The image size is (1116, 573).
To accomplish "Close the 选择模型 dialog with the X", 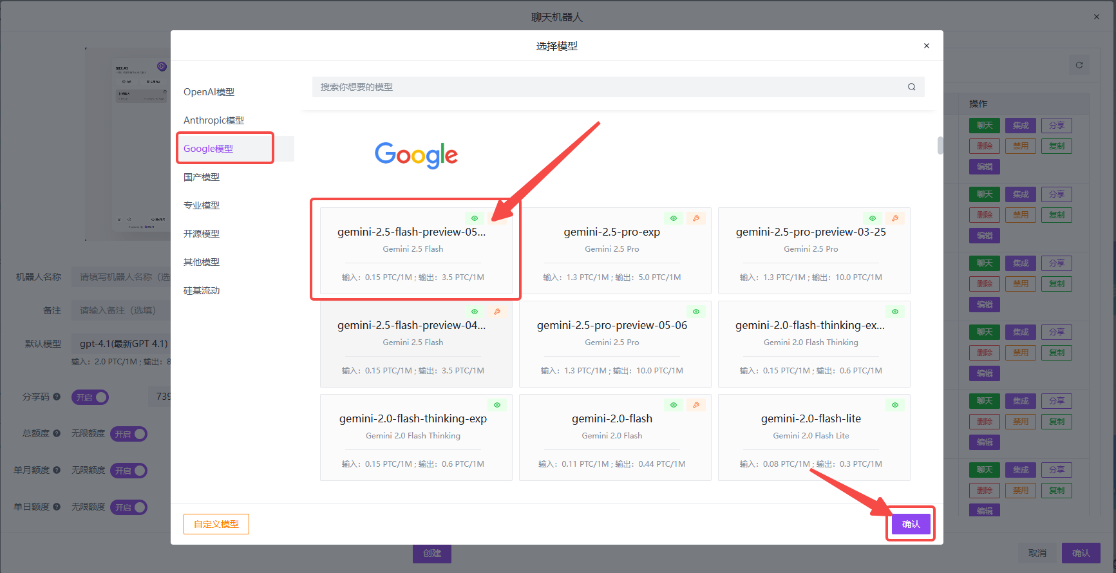I will [x=927, y=46].
